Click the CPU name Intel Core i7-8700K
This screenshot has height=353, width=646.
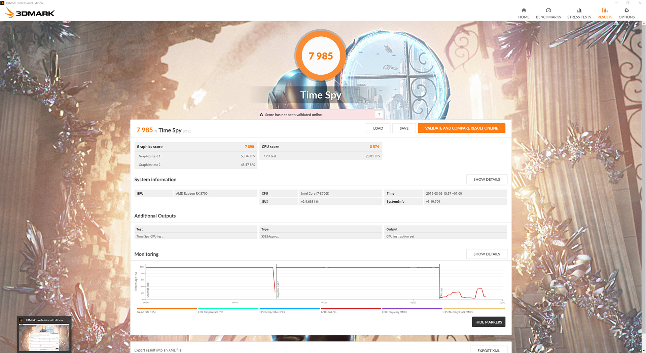pyautogui.click(x=315, y=194)
